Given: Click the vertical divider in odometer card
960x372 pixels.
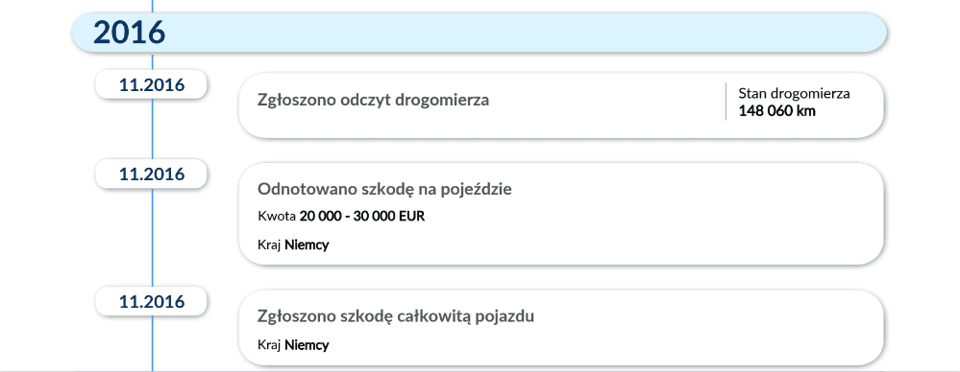Looking at the screenshot, I should point(726,102).
